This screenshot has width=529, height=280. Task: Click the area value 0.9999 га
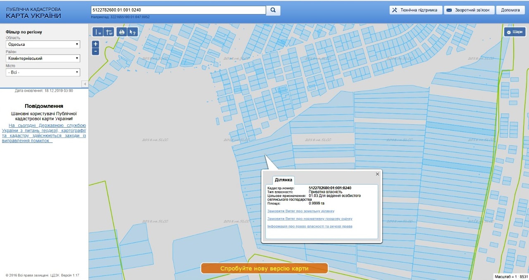point(317,203)
